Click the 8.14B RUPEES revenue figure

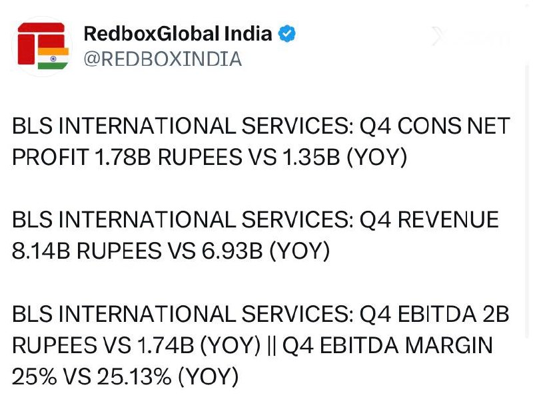click(87, 251)
